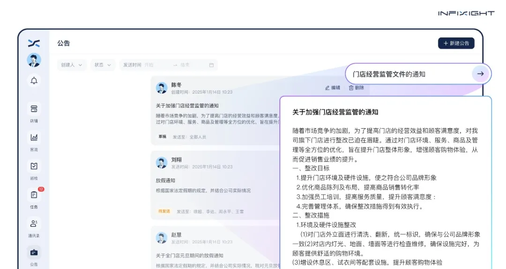The width and height of the screenshot is (506, 269).
Task: Click 结束 date in 发送时间 filter
Action: point(185,65)
